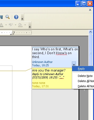Screen dimensions: 94x120
Task: Open the font color dropdown arrow
Action: (6, 25)
